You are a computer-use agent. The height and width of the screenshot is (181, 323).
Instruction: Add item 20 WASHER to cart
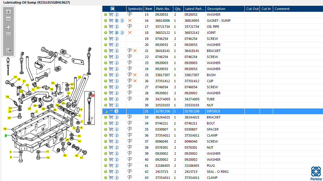tap(111, 44)
